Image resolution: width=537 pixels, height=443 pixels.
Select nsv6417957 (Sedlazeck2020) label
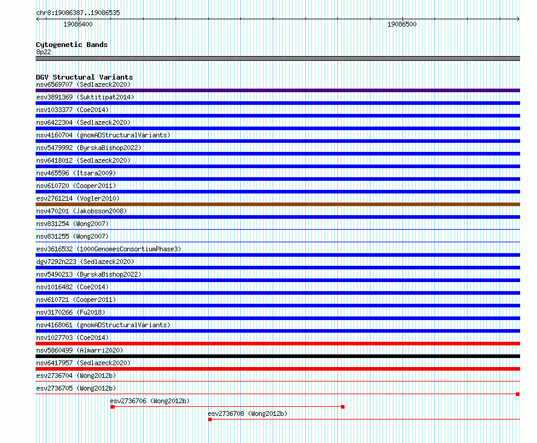[83, 363]
